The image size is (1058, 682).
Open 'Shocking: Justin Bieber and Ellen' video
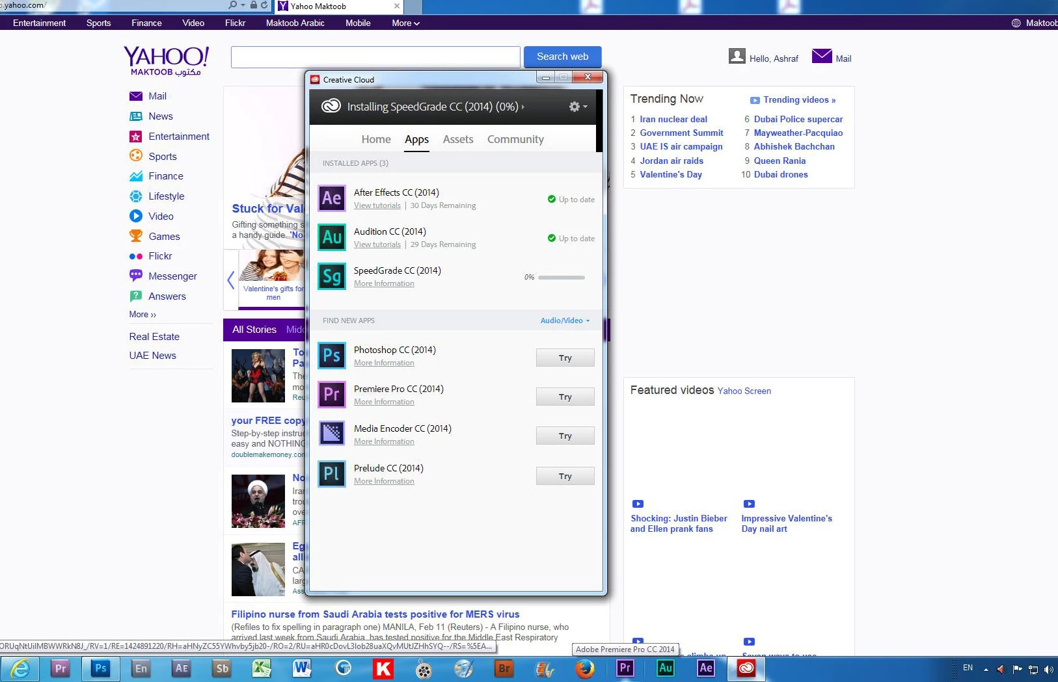click(x=679, y=523)
